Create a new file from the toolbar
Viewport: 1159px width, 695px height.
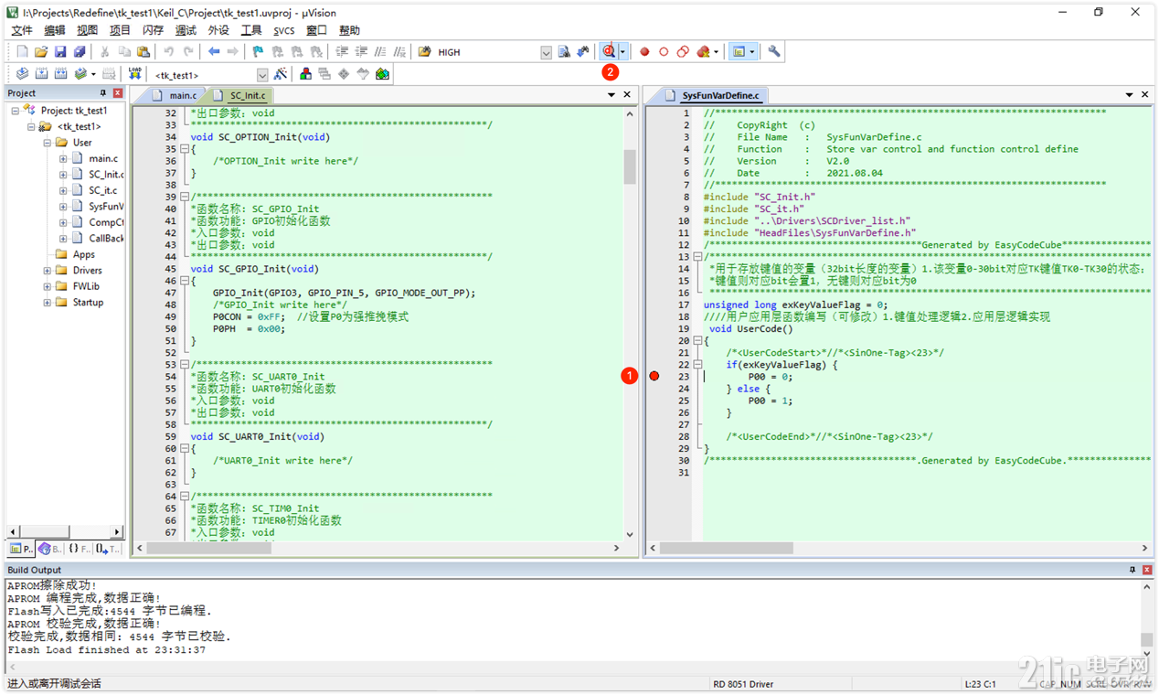click(22, 52)
